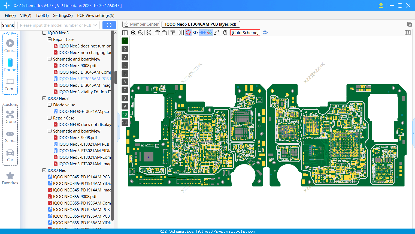Click the split view icon in toolbar
This screenshot has width=415, height=234.
tap(125, 33)
